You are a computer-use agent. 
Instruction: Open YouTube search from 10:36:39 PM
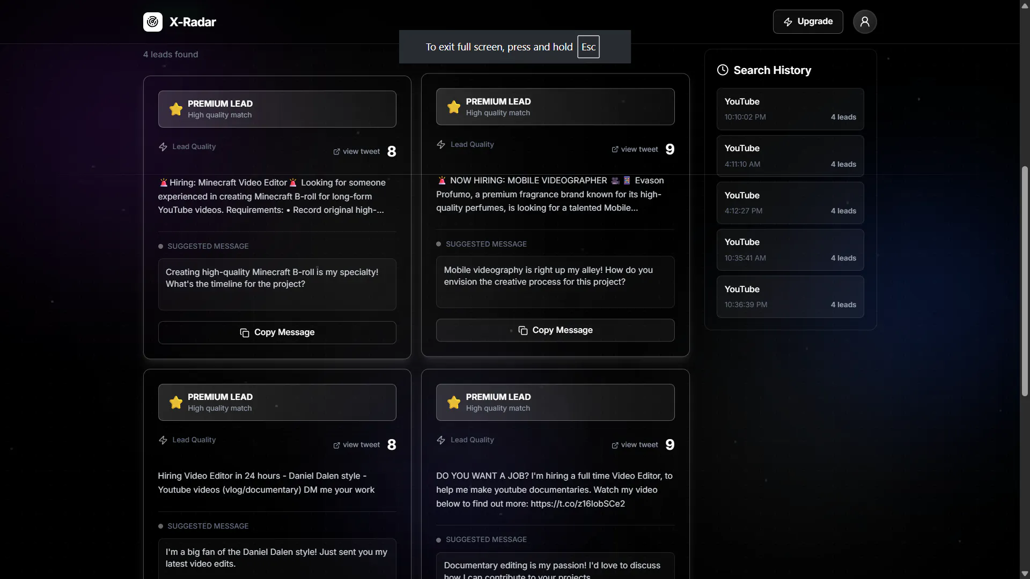[790, 296]
